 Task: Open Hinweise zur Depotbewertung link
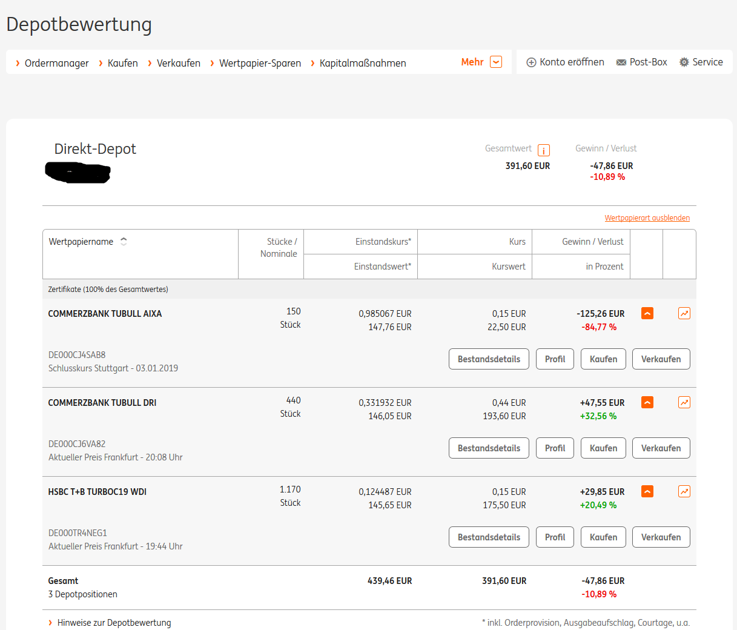click(114, 623)
